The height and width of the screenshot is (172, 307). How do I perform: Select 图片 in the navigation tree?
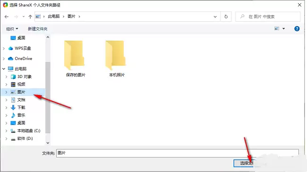[x=21, y=92]
